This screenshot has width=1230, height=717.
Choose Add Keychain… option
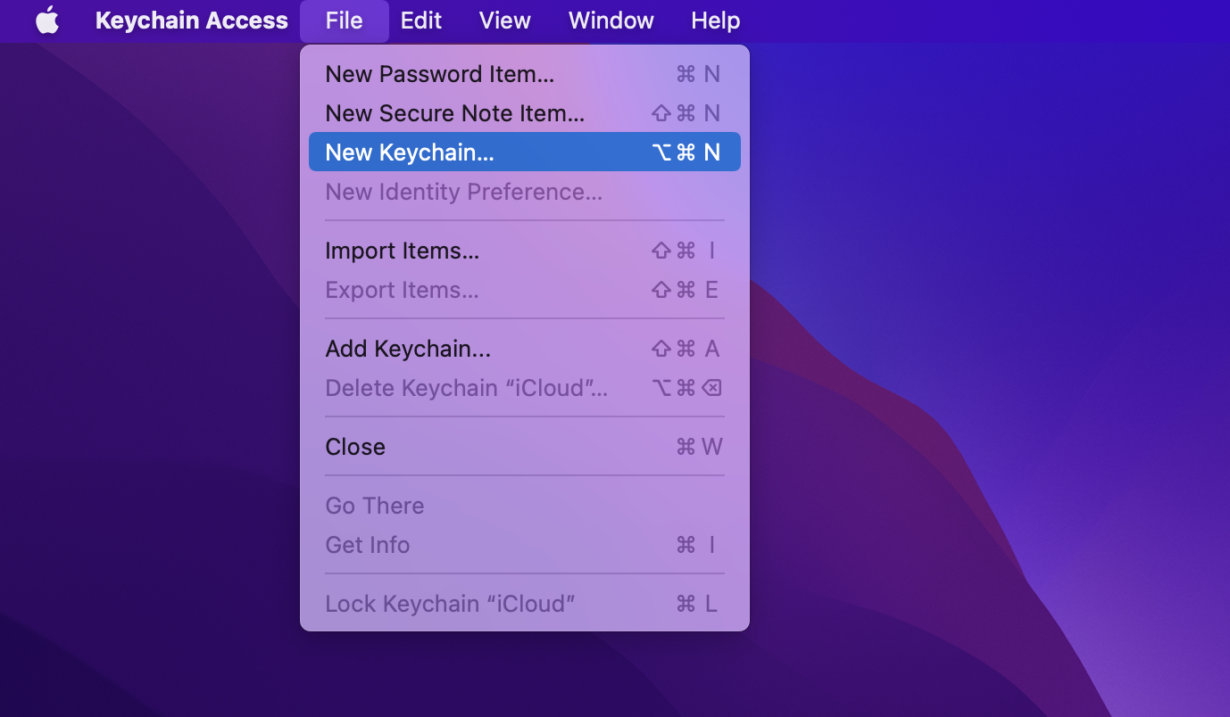(525, 349)
